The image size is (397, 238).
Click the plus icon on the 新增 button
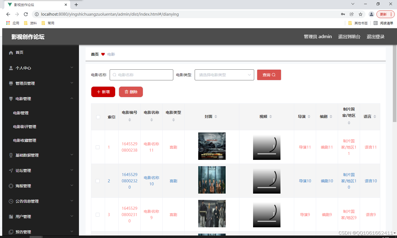coord(99,92)
